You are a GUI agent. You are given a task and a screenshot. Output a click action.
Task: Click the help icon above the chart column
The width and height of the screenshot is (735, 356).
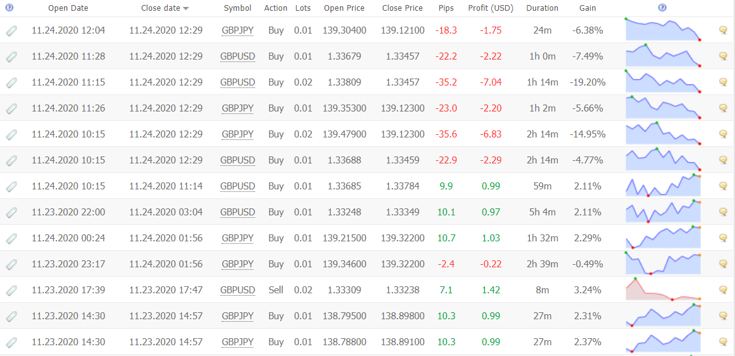[x=662, y=8]
